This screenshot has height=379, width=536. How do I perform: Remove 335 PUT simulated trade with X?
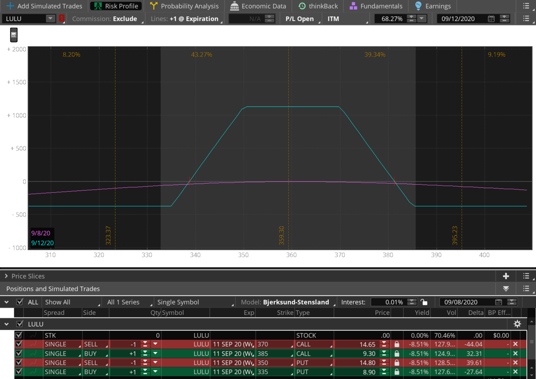515,371
